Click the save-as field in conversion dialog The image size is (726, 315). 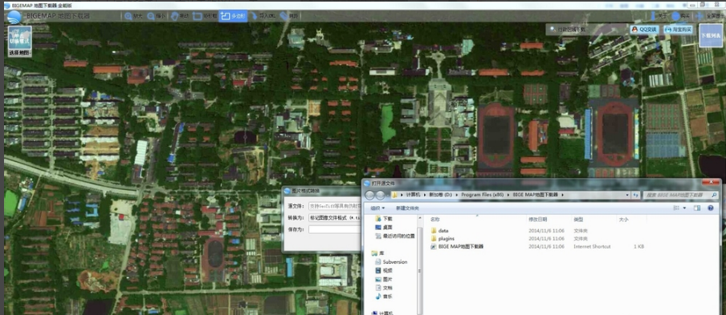[x=335, y=229]
